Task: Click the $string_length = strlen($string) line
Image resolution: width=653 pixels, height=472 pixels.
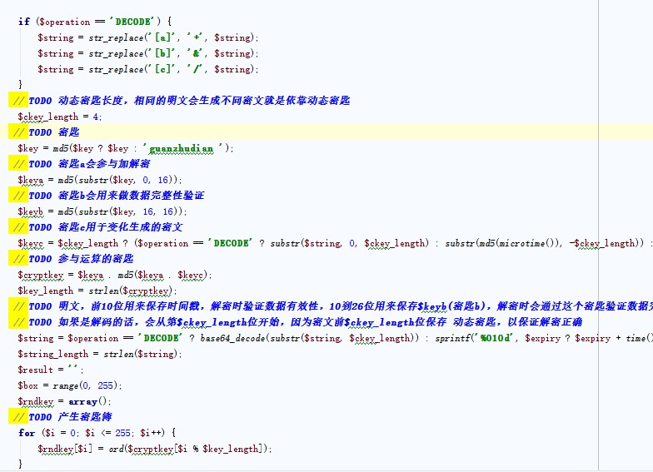Action: 100,354
